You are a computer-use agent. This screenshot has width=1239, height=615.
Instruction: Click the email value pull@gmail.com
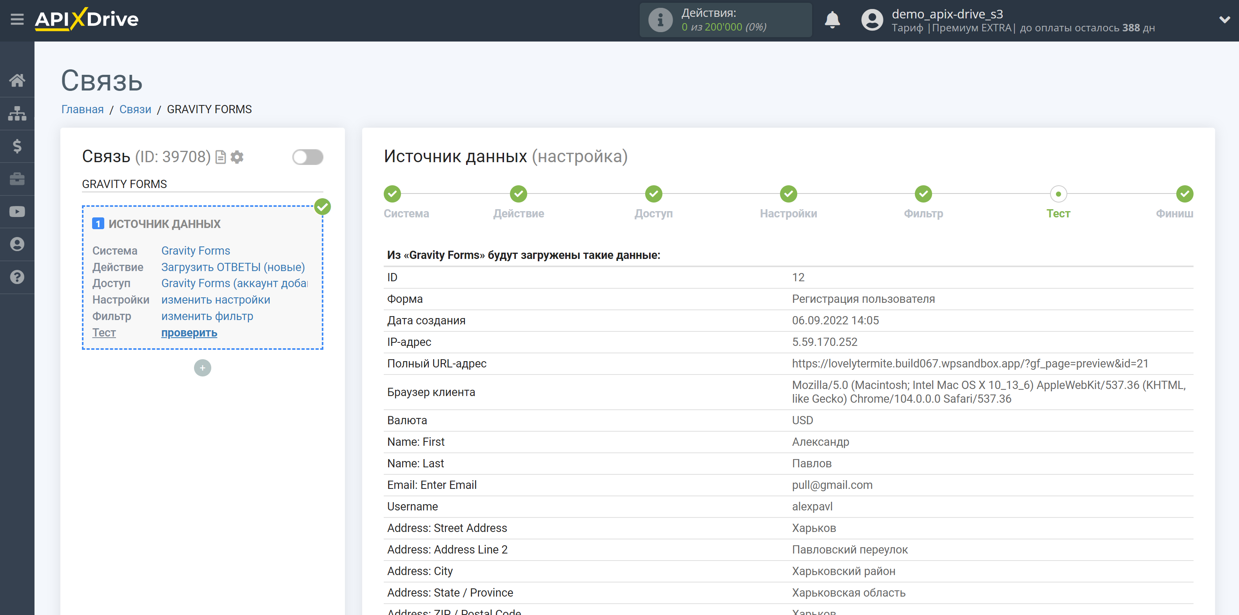(x=832, y=485)
